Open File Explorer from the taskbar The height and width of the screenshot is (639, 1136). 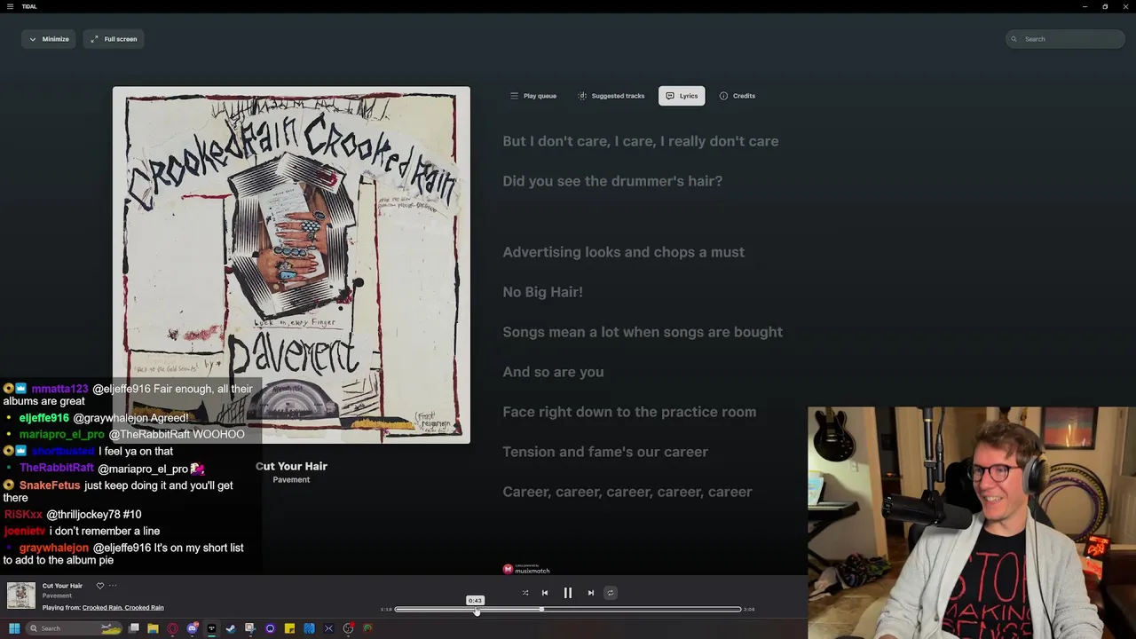(x=153, y=628)
